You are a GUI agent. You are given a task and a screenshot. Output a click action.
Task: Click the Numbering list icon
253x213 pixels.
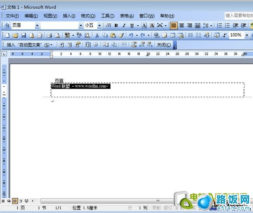point(220,26)
